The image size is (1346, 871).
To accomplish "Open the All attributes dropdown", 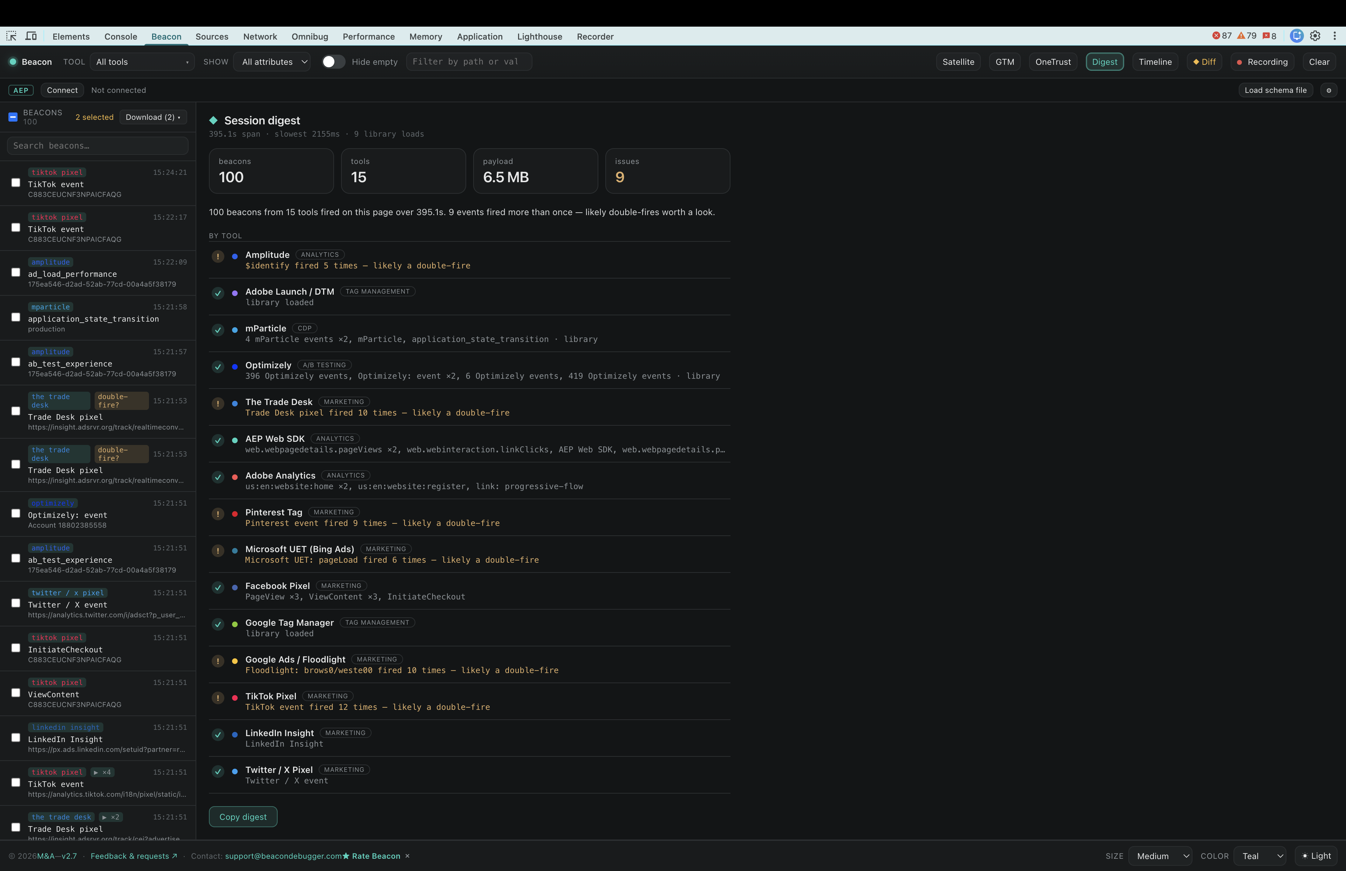I will (273, 62).
